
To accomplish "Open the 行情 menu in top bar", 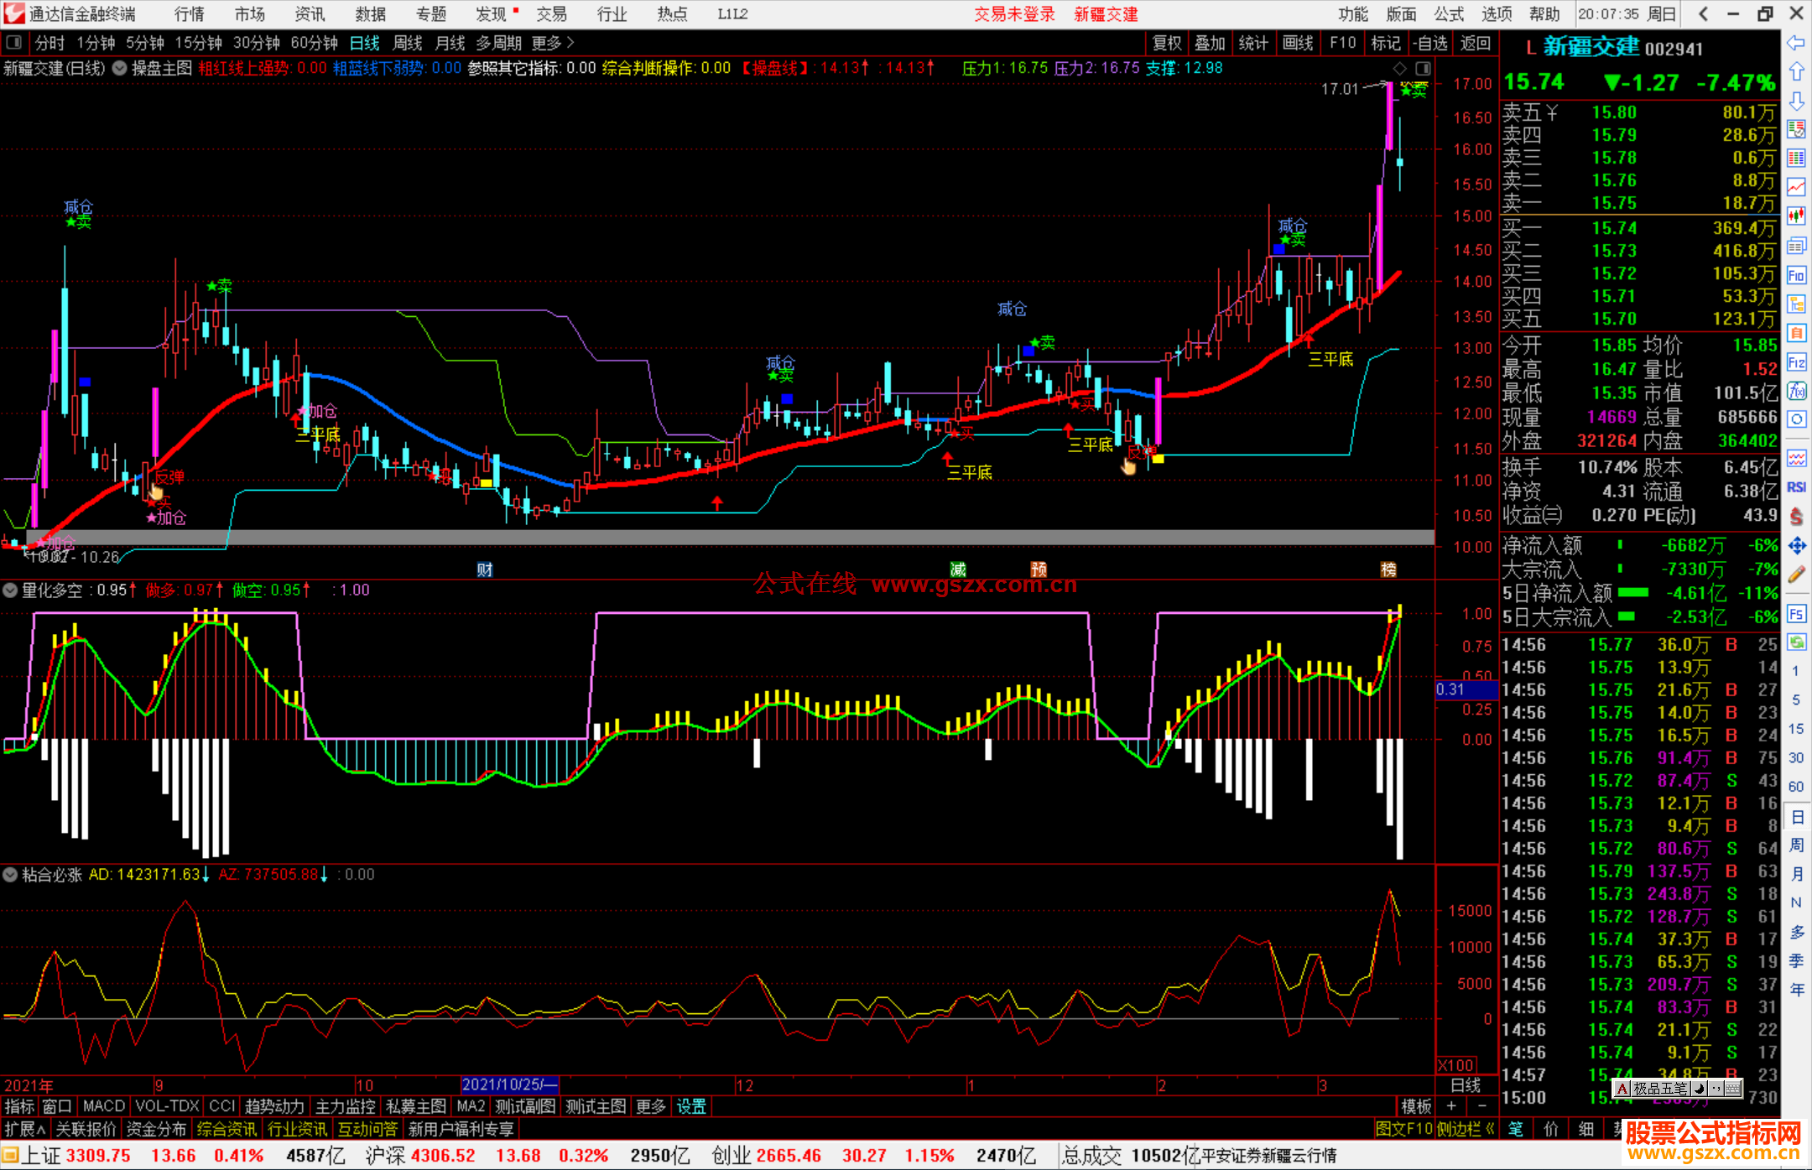I will click(189, 14).
